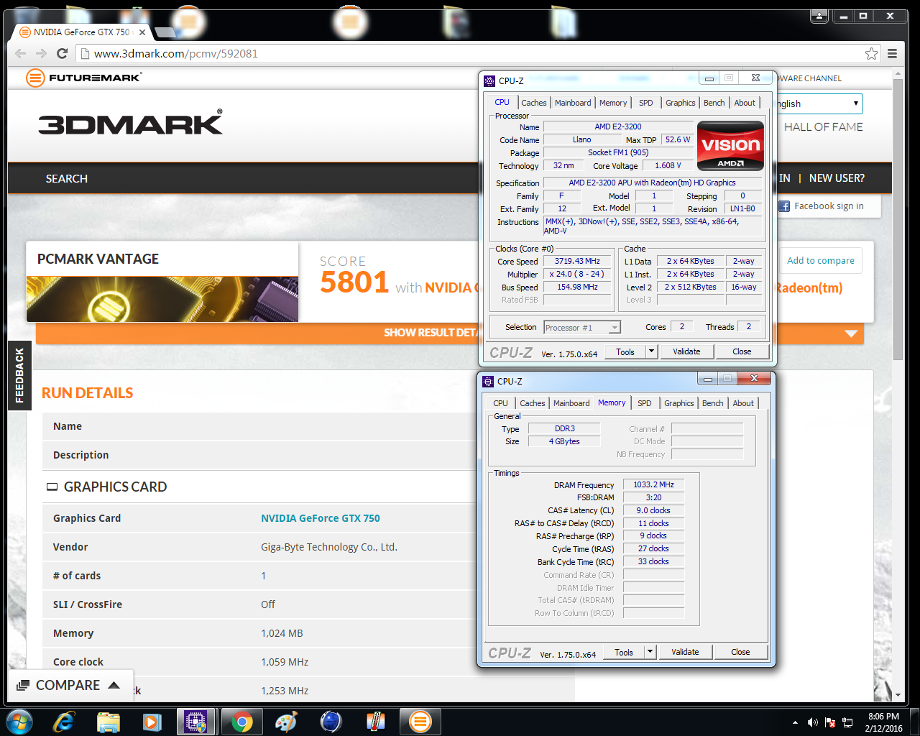Image resolution: width=920 pixels, height=736 pixels.
Task: Click the orange Futuremark taskbar icon
Action: 420,722
